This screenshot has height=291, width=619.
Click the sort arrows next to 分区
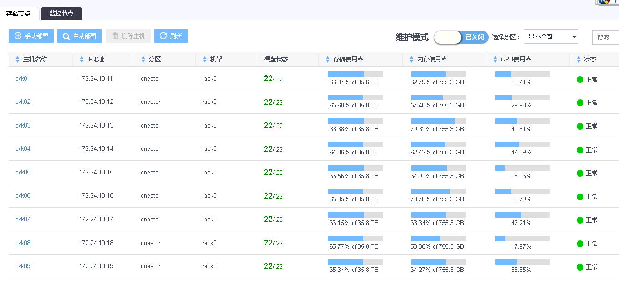pyautogui.click(x=143, y=60)
